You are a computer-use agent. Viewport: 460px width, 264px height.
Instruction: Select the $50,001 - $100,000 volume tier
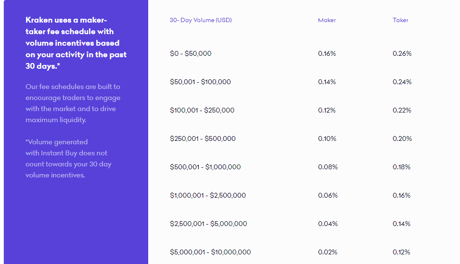[200, 82]
